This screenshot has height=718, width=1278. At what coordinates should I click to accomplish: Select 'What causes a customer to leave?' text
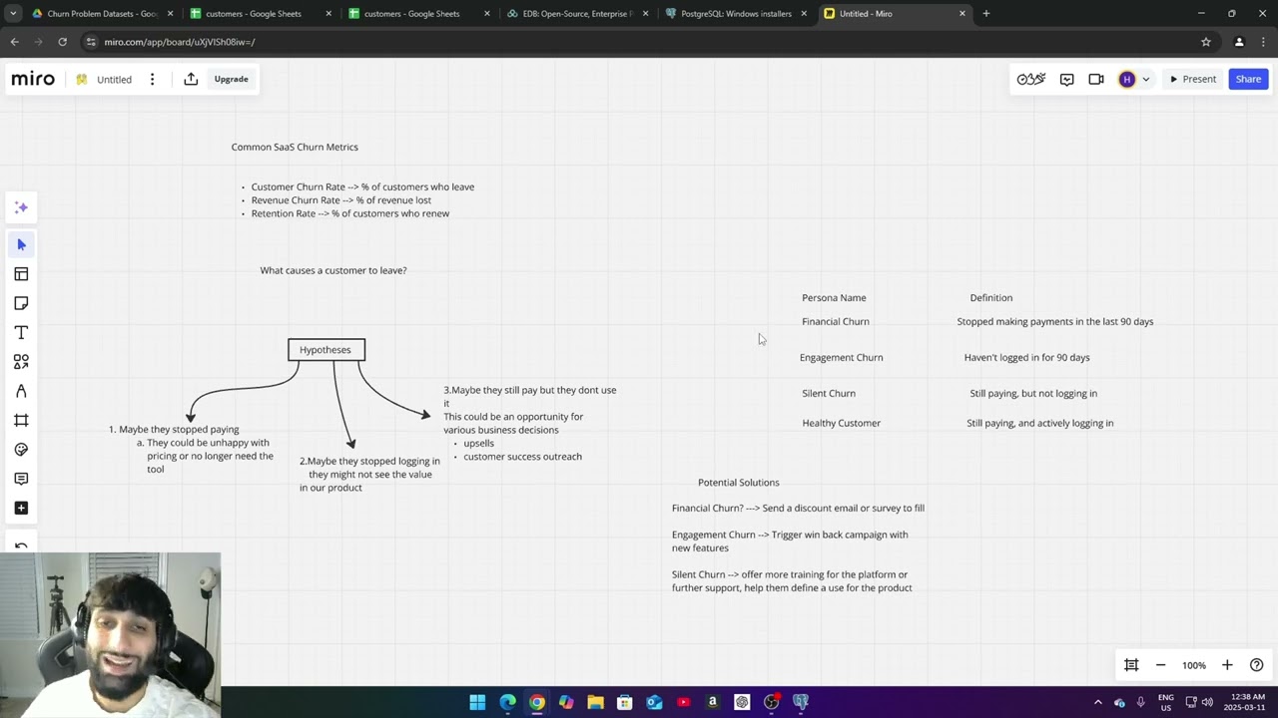[333, 270]
